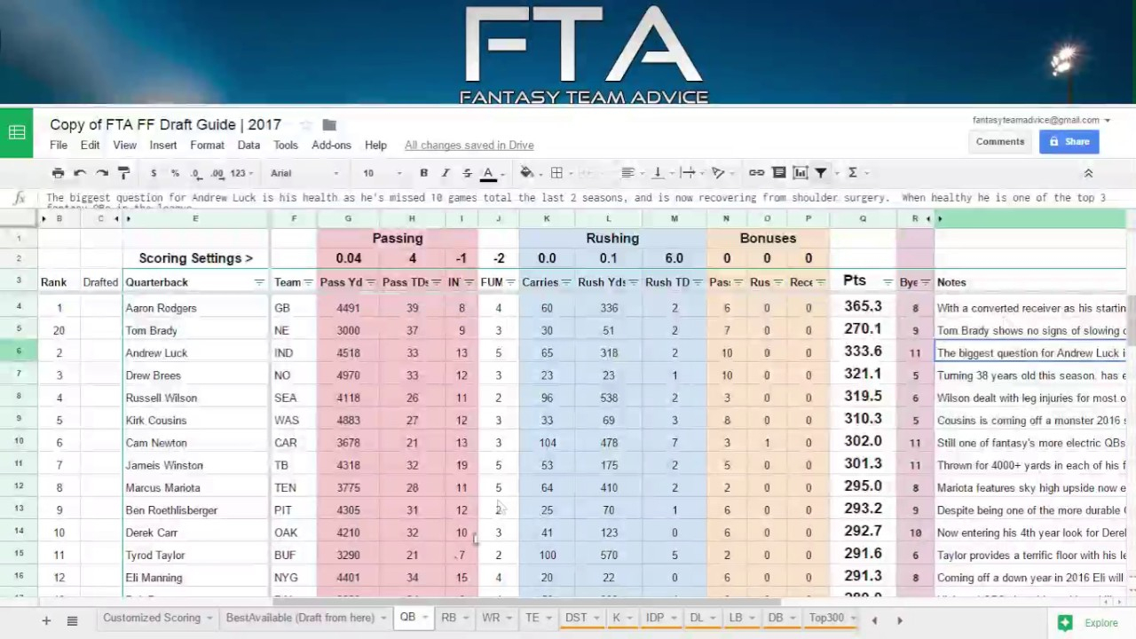Viewport: 1136px width, 639px height.
Task: Open the Edit menu
Action: click(90, 145)
